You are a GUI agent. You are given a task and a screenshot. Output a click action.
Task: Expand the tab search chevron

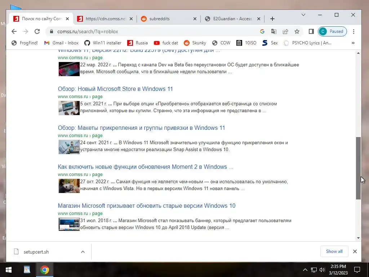coord(303,15)
